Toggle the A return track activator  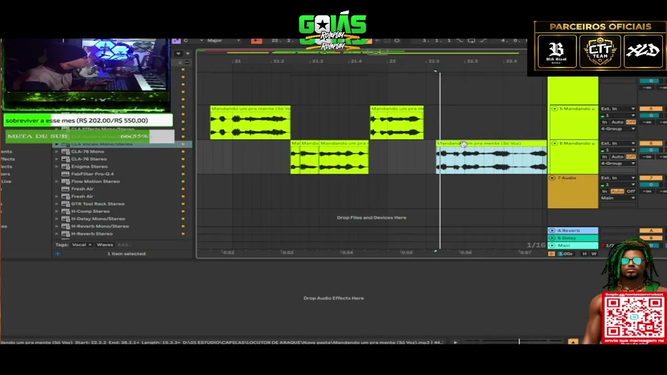click(x=650, y=231)
